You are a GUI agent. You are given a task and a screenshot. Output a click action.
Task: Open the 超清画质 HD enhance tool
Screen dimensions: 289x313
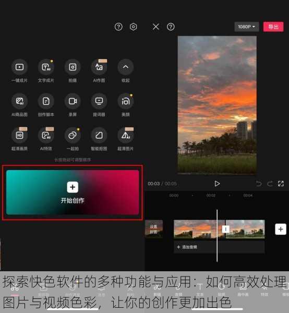pyautogui.click(x=19, y=135)
